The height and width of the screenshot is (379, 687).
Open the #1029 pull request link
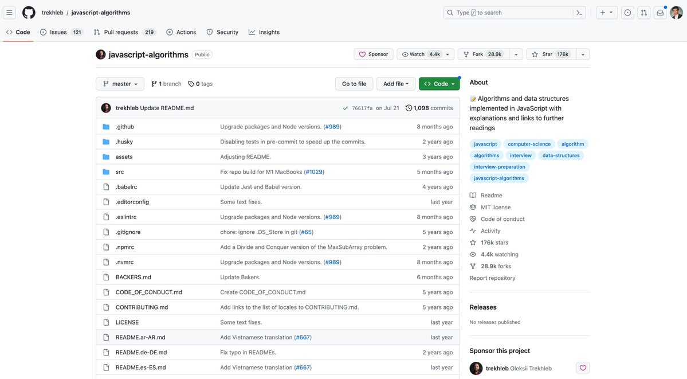(314, 172)
